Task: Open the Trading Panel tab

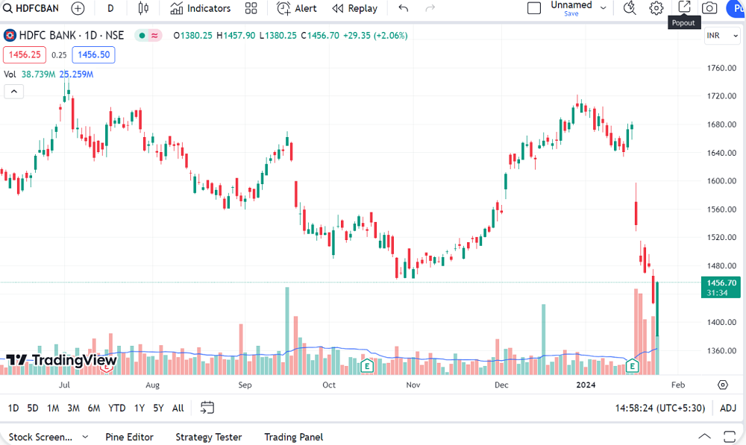Action: tap(293, 437)
